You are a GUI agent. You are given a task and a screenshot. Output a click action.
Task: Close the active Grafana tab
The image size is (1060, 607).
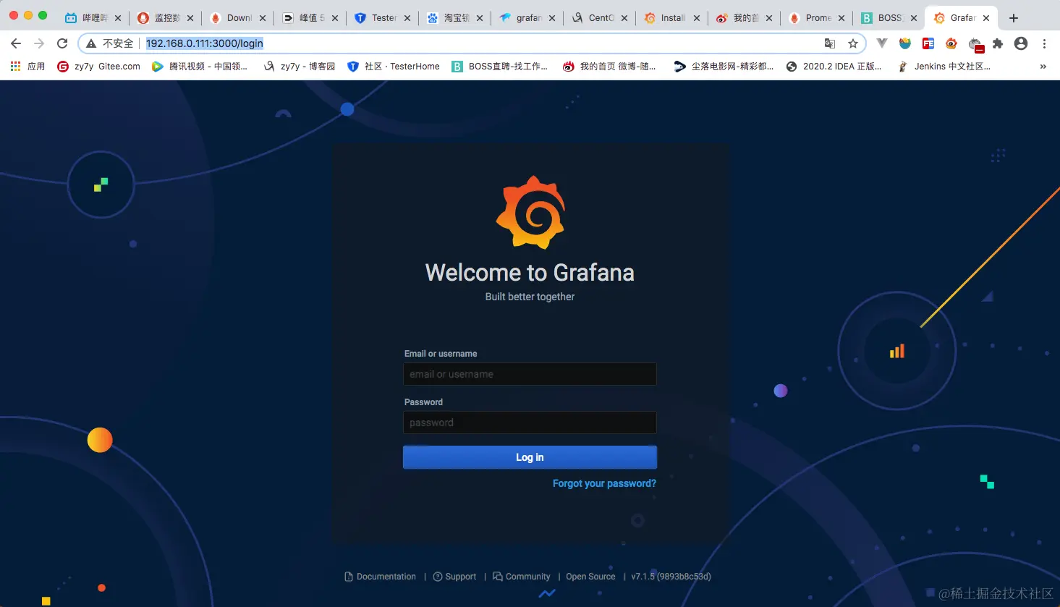[986, 18]
